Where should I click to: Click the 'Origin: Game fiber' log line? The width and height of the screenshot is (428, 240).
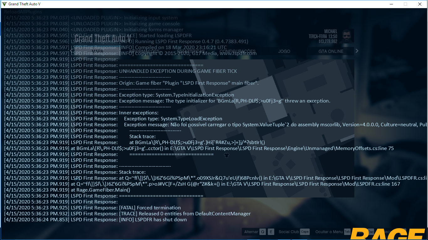[131, 83]
